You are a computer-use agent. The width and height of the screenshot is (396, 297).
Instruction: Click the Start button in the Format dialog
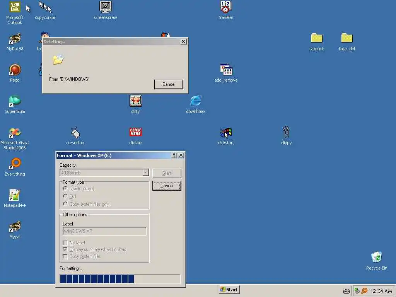coord(167,173)
